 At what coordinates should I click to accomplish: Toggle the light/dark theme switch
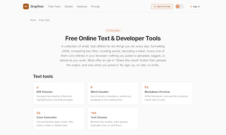tap(179, 6)
